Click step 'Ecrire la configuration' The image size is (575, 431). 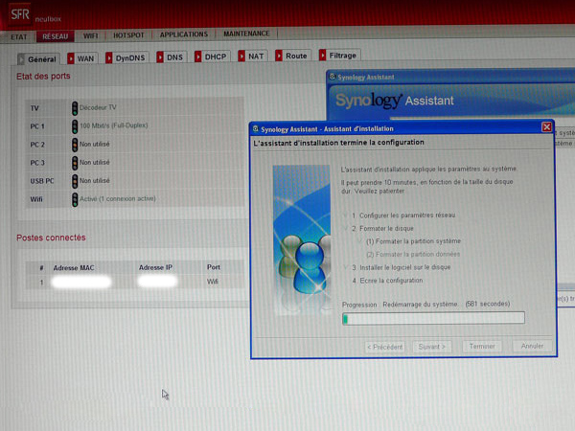(391, 281)
